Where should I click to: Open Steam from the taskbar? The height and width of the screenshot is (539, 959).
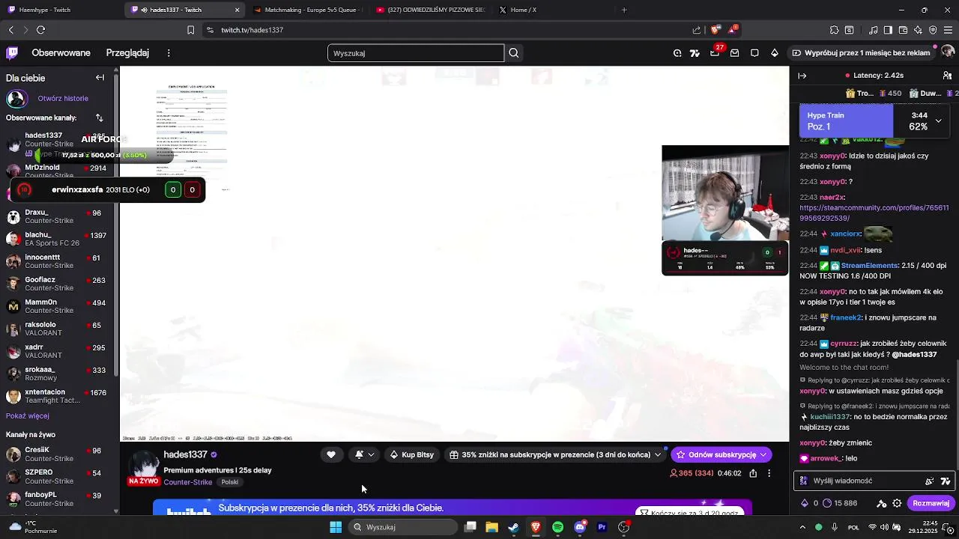[x=513, y=527]
